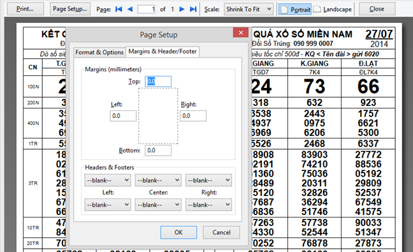Switch to Format & Options tab
Image resolution: width=413 pixels, height=252 pixels.
point(99,52)
